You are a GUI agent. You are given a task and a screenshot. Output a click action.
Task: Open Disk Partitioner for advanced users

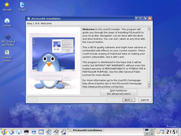point(119,92)
